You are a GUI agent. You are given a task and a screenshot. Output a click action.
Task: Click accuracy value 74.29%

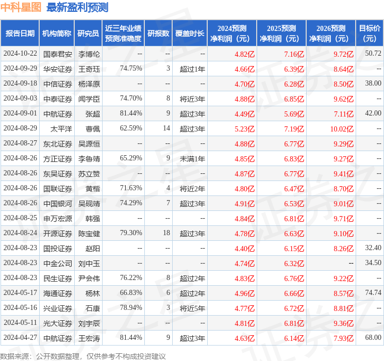click(x=131, y=203)
